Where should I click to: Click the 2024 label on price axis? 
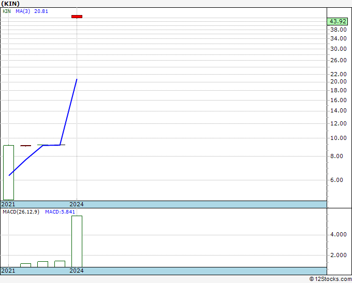tap(77, 204)
